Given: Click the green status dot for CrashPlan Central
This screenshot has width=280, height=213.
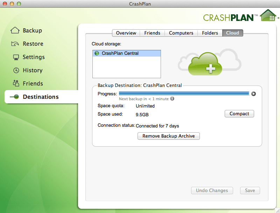Looking at the screenshot, I should coord(97,53).
